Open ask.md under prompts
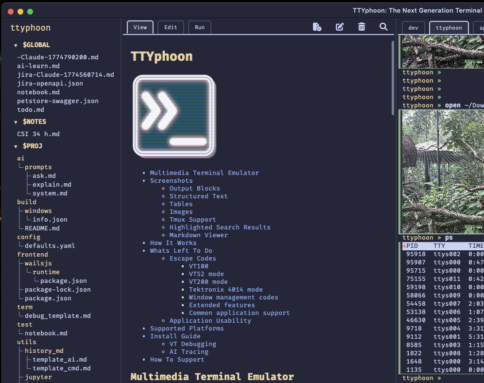 (44, 175)
